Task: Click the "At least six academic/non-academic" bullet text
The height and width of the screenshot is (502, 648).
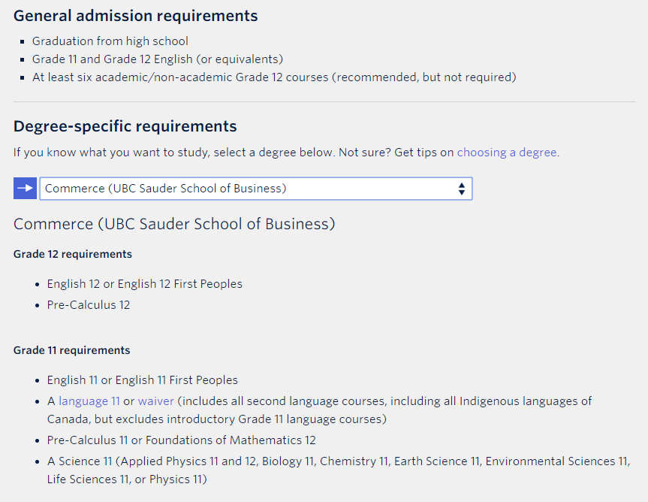Action: pyautogui.click(x=274, y=77)
